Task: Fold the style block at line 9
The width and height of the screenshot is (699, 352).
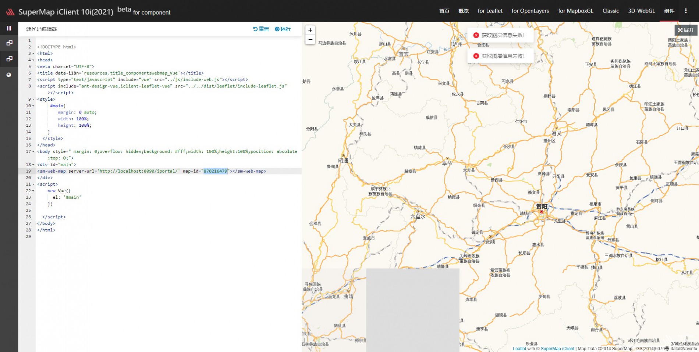Action: pos(33,100)
